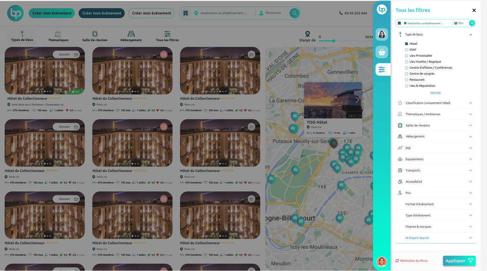Click the filter sliders icon in sidebar
This screenshot has height=271, width=487.
point(382,70)
